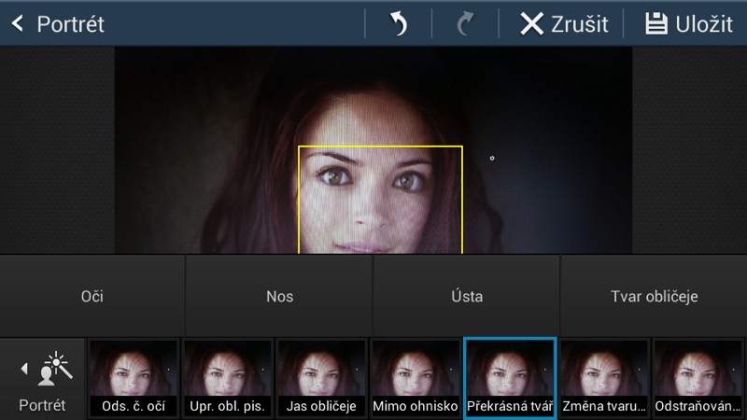Screen dimensions: 747x420
Task: Choose the Jas obličeje effect
Action: pyautogui.click(x=321, y=379)
